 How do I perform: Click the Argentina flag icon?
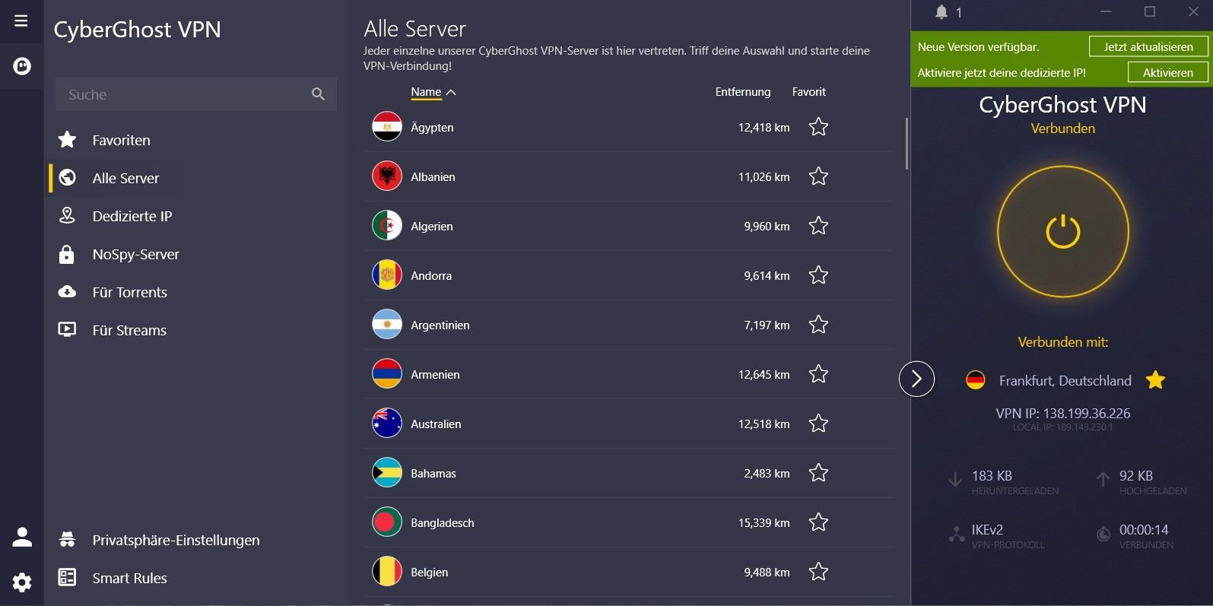(387, 325)
